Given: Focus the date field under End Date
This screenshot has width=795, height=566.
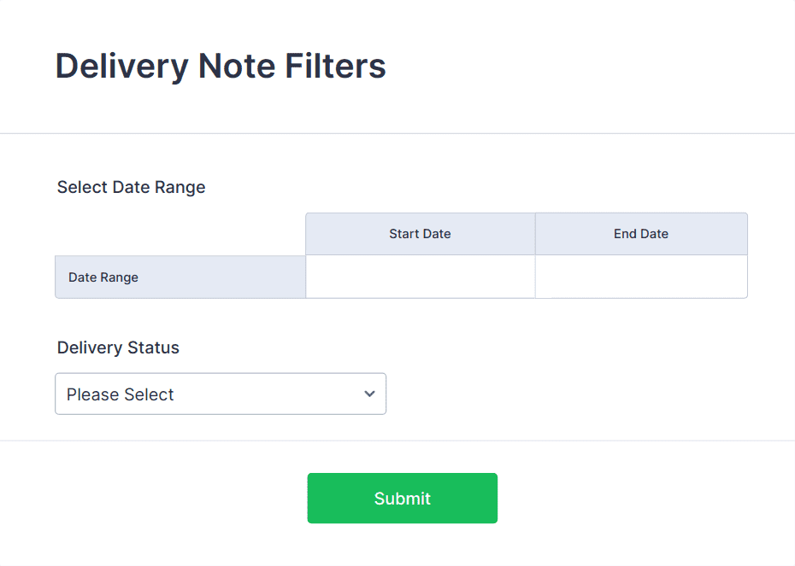Looking at the screenshot, I should pyautogui.click(x=641, y=277).
